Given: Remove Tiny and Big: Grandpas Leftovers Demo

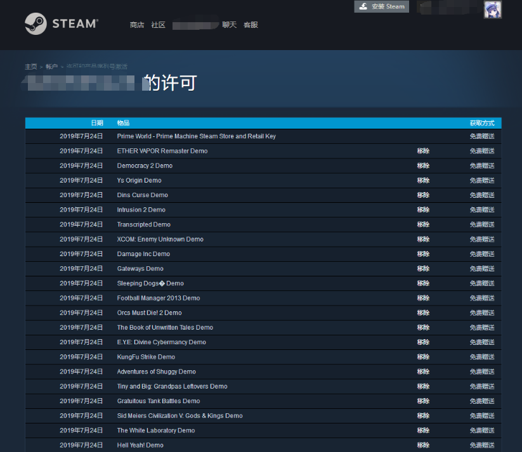Looking at the screenshot, I should (423, 387).
